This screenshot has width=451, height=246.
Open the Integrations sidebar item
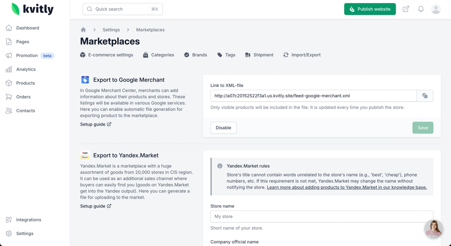coord(28,220)
